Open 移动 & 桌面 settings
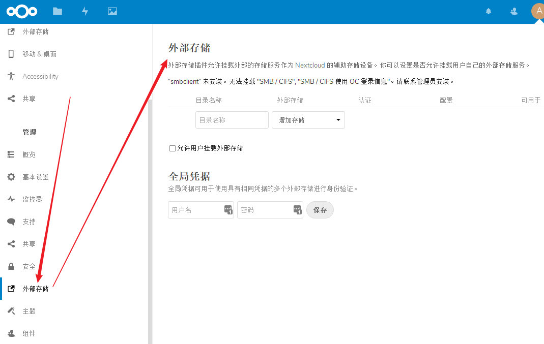Viewport: 544px width, 344px height. (40, 54)
